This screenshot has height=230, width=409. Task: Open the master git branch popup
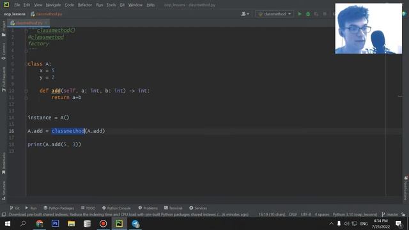[390, 215]
